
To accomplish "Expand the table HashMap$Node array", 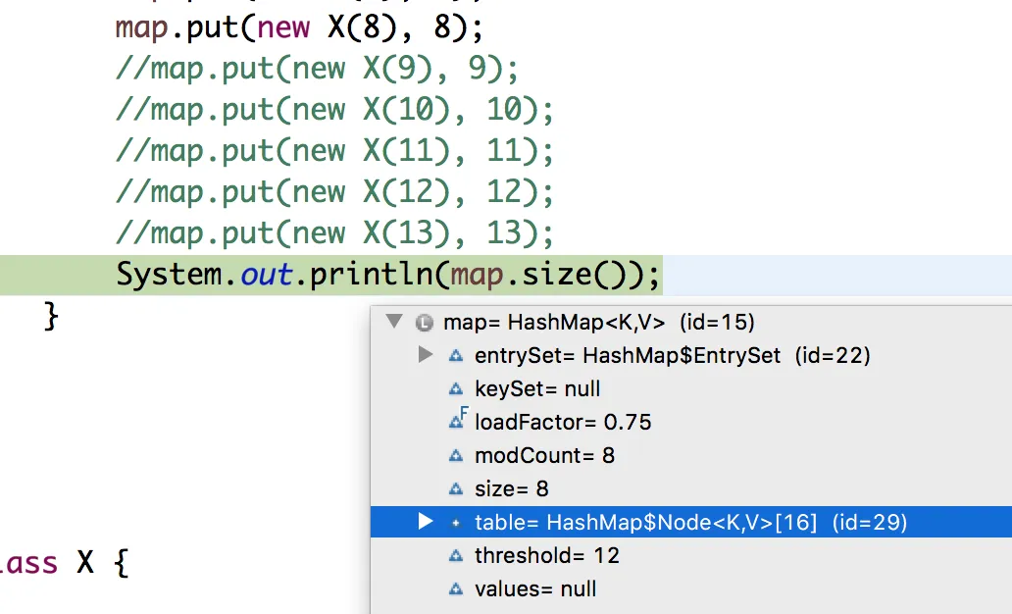I will (x=425, y=522).
